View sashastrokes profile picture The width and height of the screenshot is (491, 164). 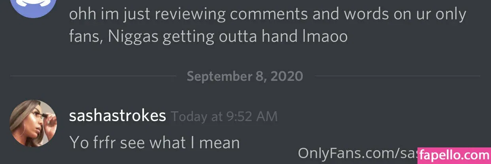[34, 123]
